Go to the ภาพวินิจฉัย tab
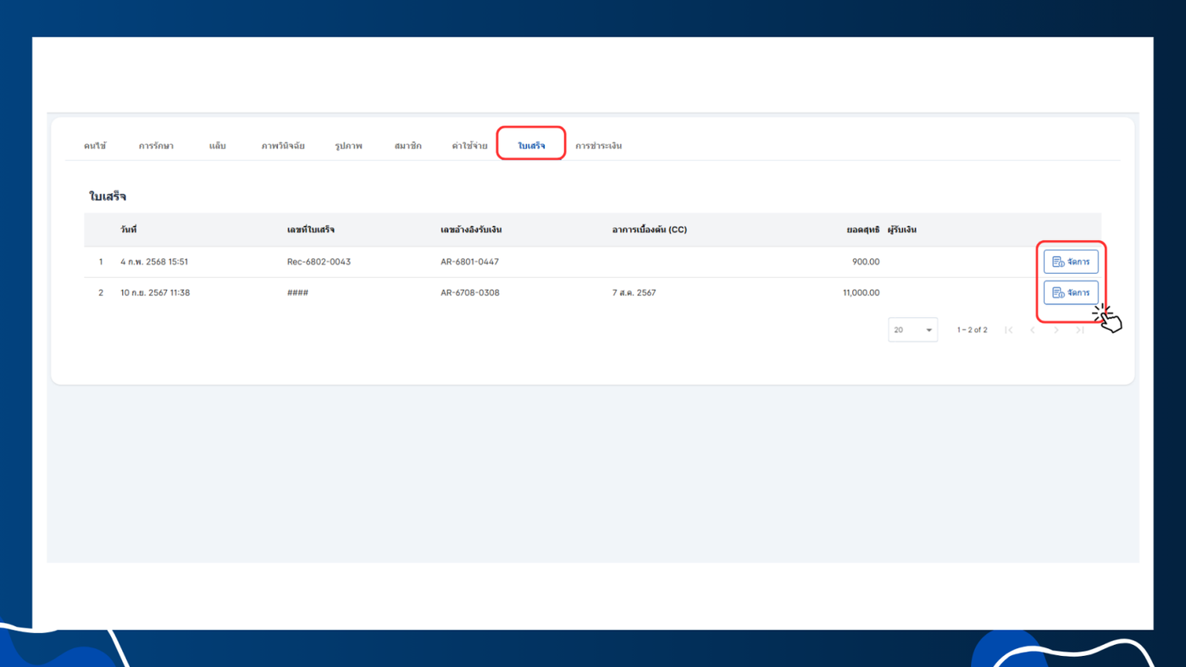The width and height of the screenshot is (1186, 667). click(283, 146)
